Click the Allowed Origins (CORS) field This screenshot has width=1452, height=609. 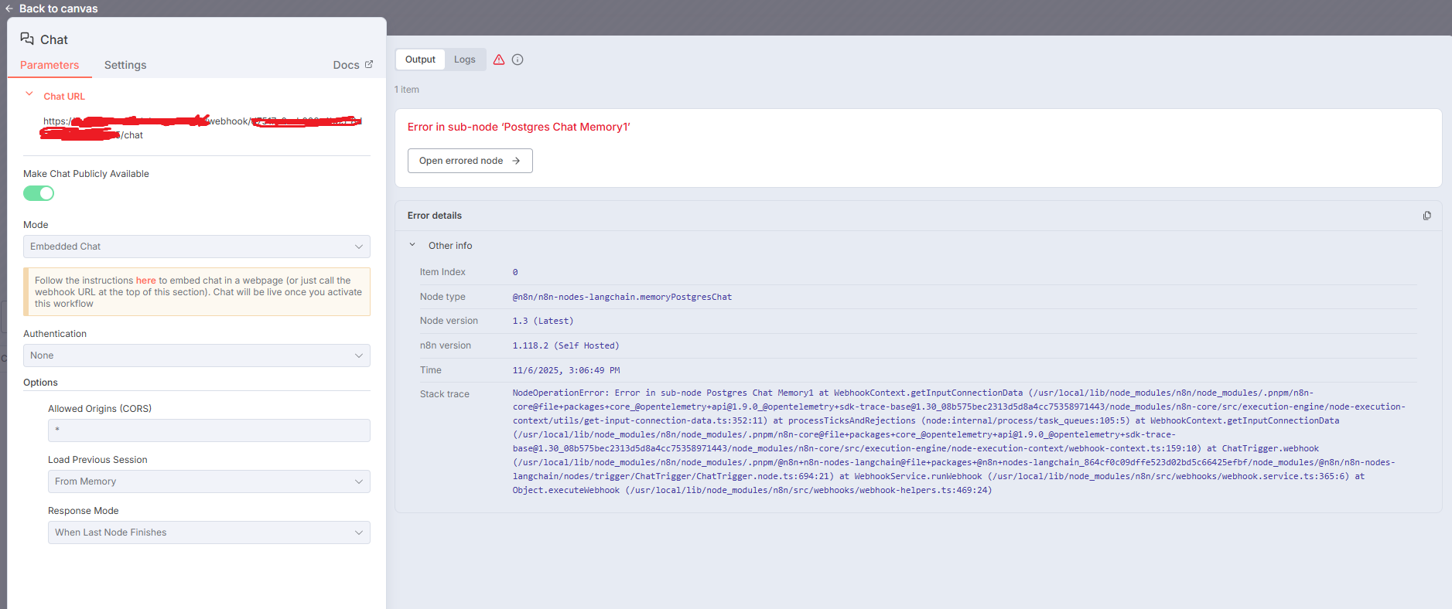[x=209, y=430]
